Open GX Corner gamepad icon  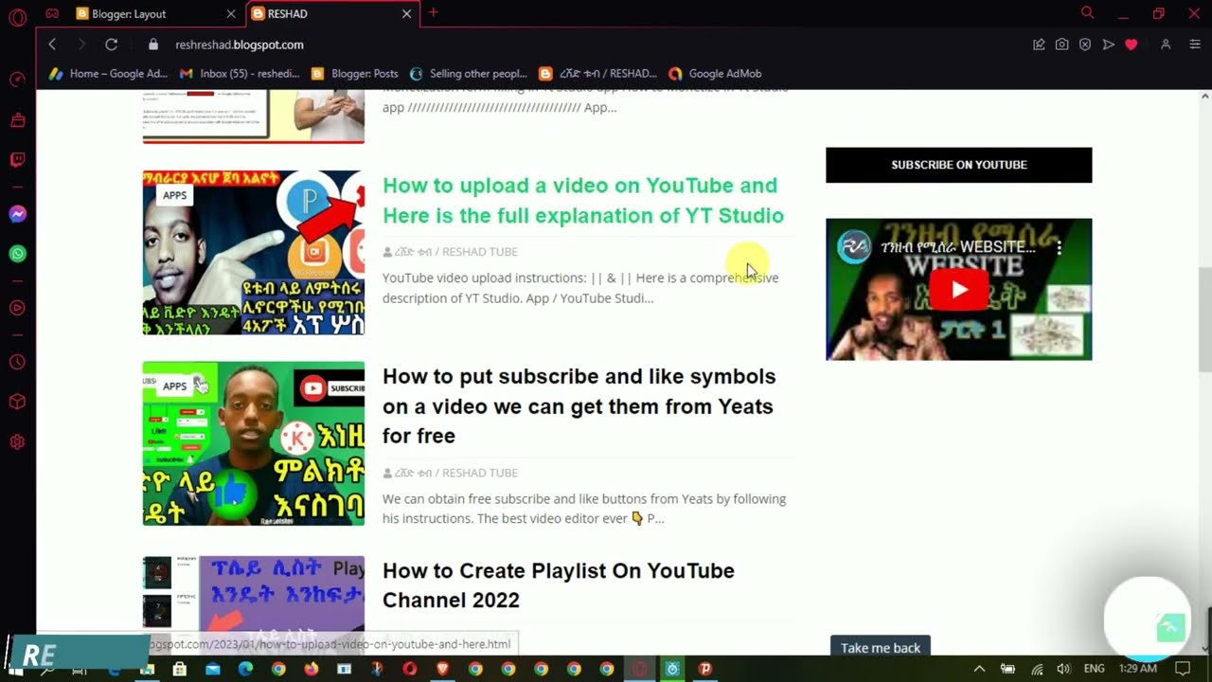click(52, 14)
